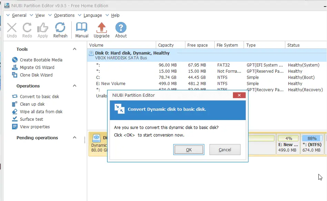Viewport: 327px width, 201px height.
Task: Click the convert arrows icon in dialog header
Action: (120, 109)
